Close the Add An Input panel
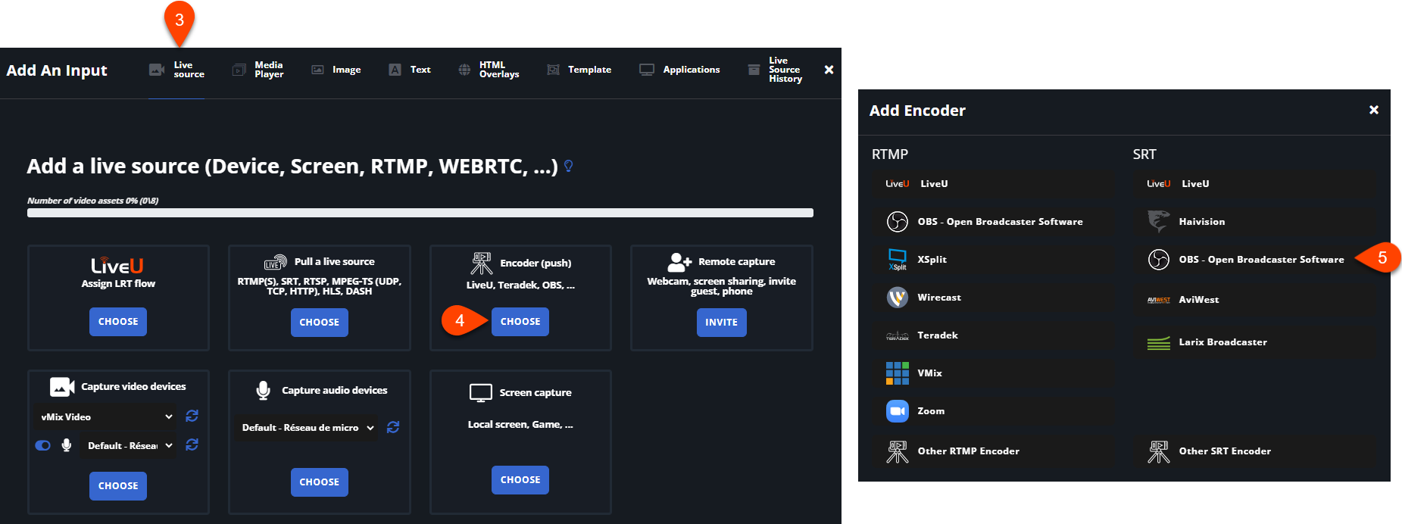This screenshot has height=524, width=1402. click(829, 70)
